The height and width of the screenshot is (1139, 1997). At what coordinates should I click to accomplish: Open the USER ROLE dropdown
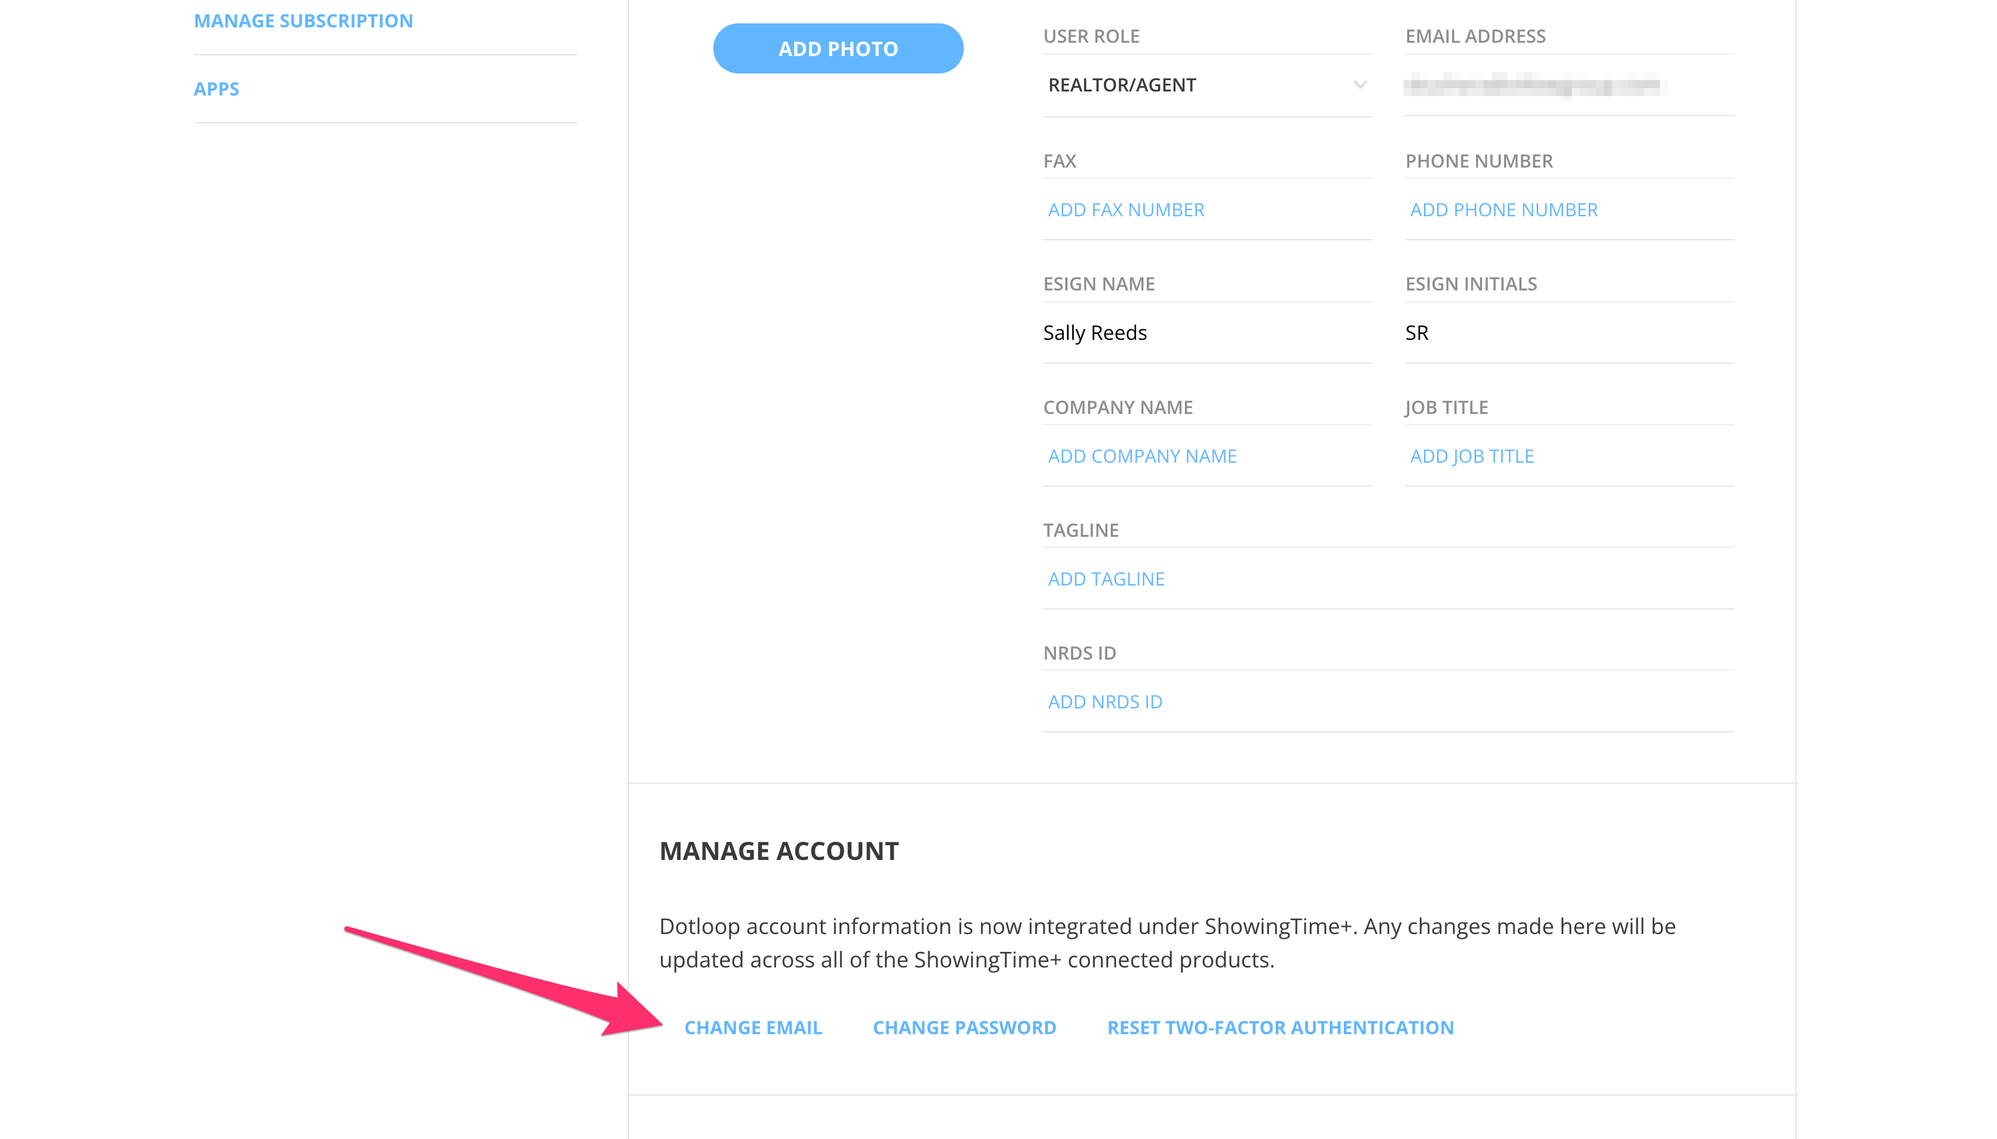click(1205, 85)
